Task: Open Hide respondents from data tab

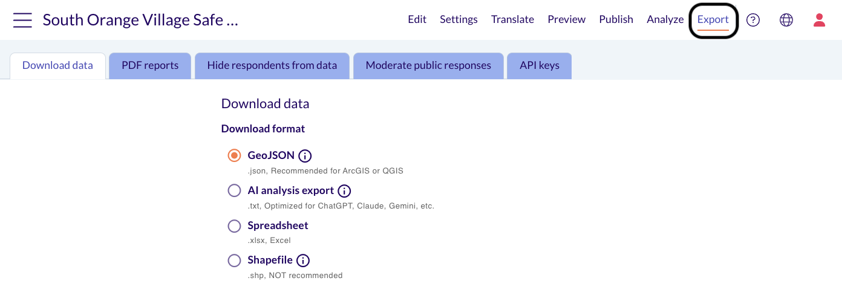Action: [272, 65]
